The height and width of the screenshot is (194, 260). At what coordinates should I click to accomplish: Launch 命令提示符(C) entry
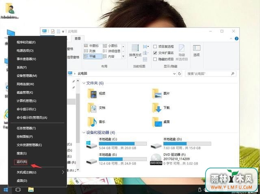click(x=26, y=109)
